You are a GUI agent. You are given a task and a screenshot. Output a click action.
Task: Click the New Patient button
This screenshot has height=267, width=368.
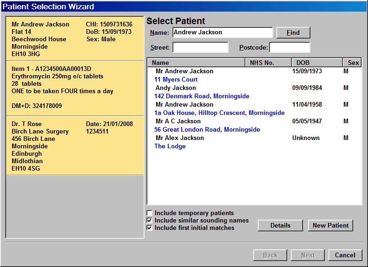[330, 225]
